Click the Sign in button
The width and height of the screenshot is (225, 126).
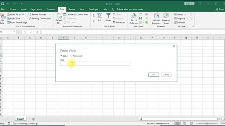189,3
